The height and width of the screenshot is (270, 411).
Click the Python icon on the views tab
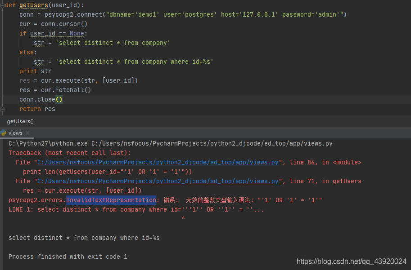4,133
